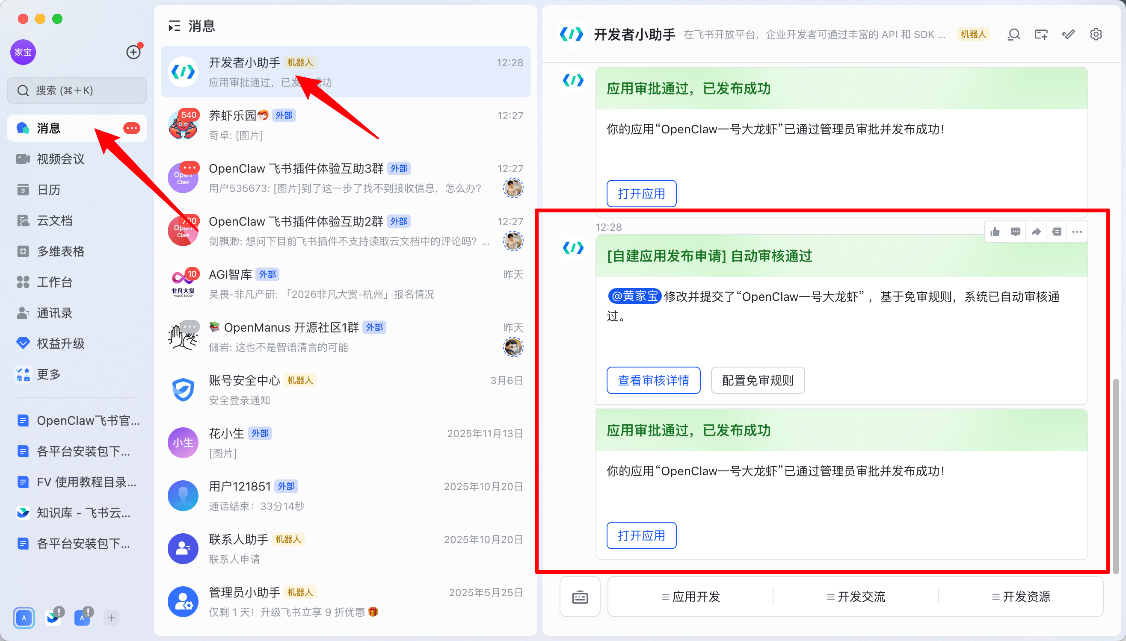Open 知识库 - 飞书云 pinned item
Screen dimensions: 1126x641
click(77, 513)
